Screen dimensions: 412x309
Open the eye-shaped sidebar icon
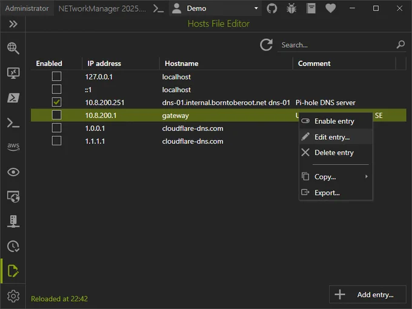(13, 172)
